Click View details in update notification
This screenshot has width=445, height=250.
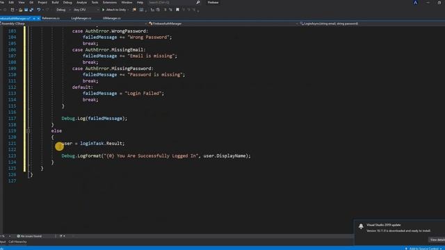(437, 240)
